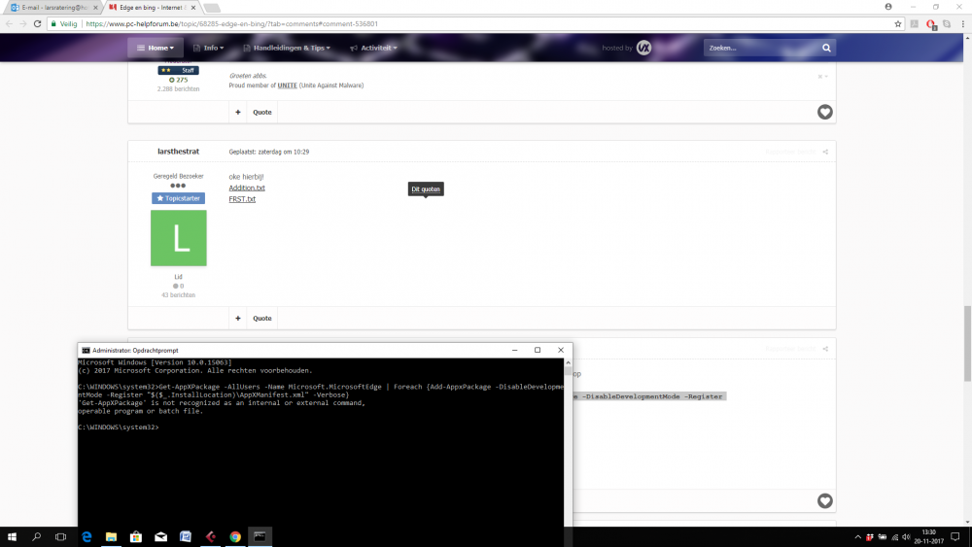
Task: Click the Topicstarter badge
Action: pos(179,198)
